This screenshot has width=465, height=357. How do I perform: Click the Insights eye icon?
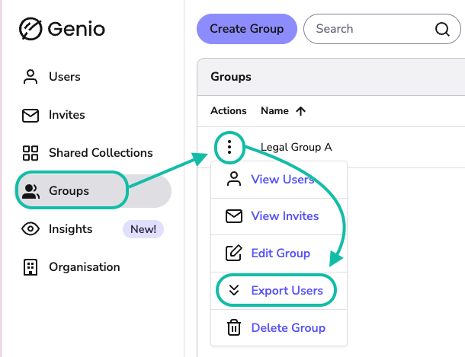(30, 229)
